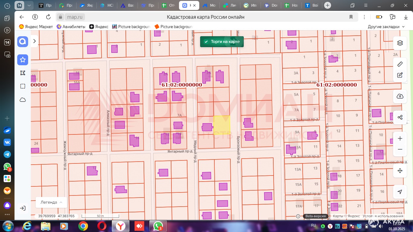Click the highlighted yellow land parcel

point(222,125)
